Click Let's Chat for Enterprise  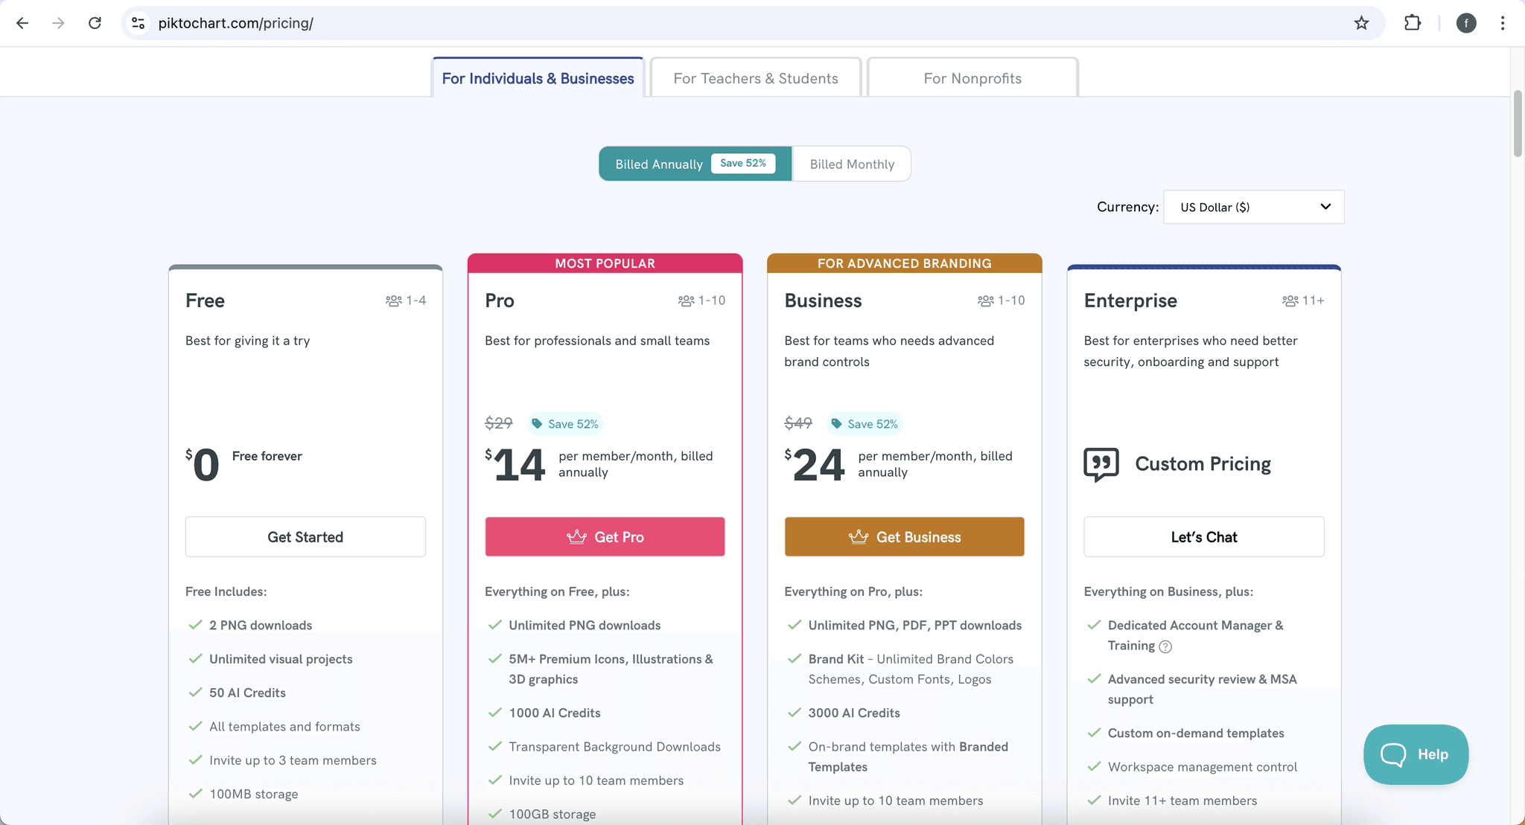tap(1203, 537)
